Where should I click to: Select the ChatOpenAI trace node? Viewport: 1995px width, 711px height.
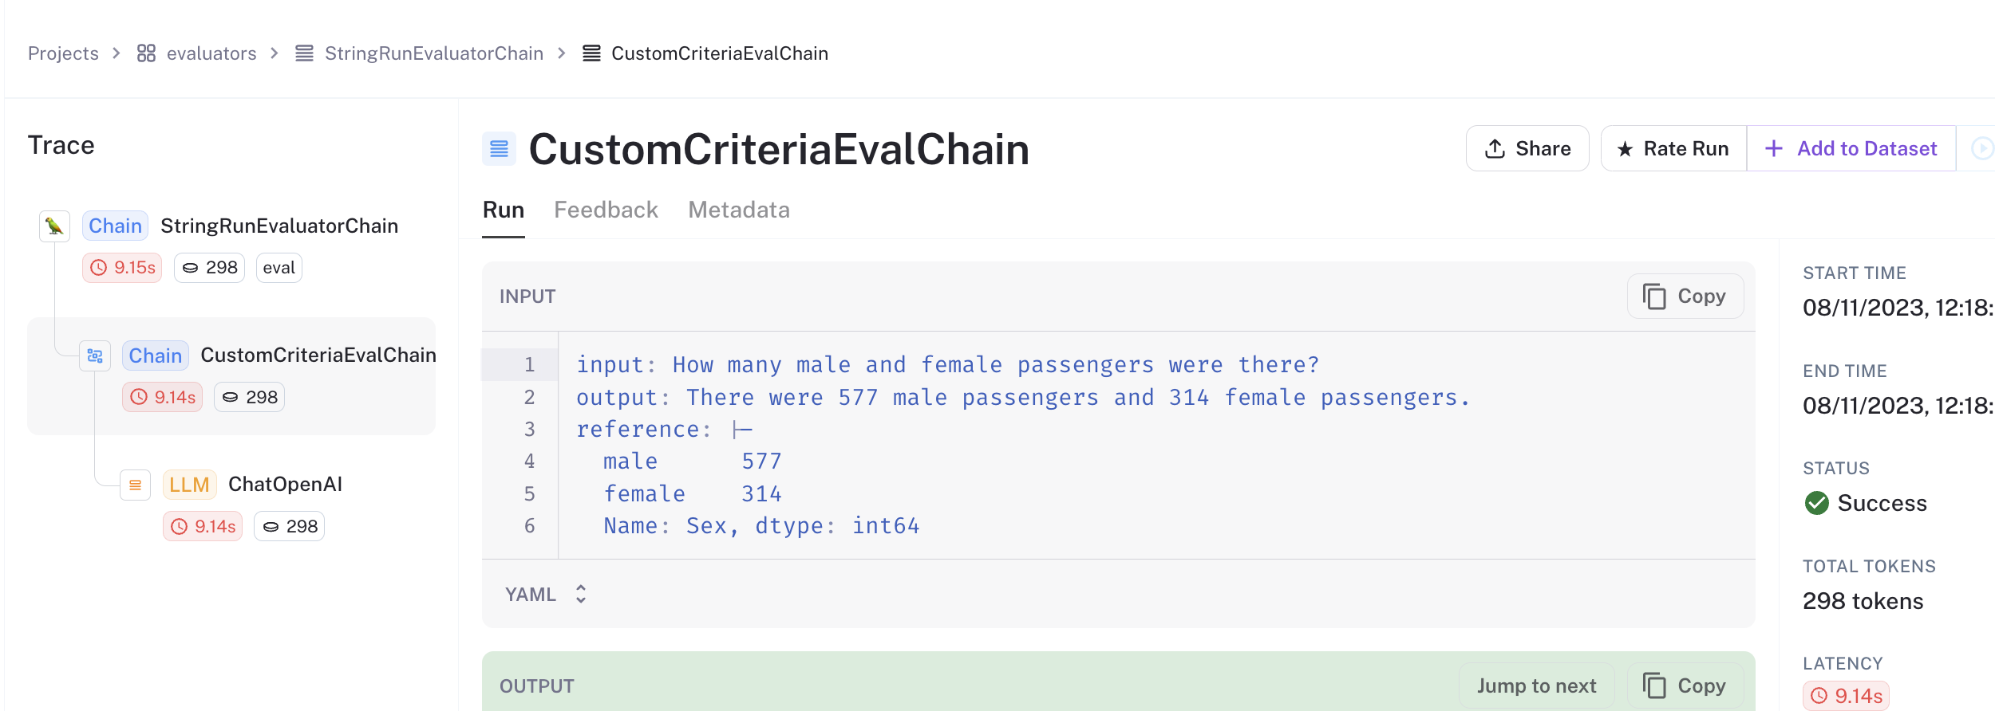click(285, 485)
